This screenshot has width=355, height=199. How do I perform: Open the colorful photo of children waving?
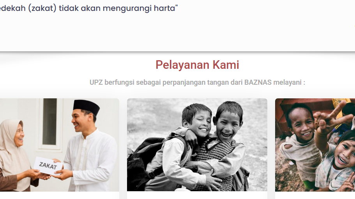coord(315,145)
